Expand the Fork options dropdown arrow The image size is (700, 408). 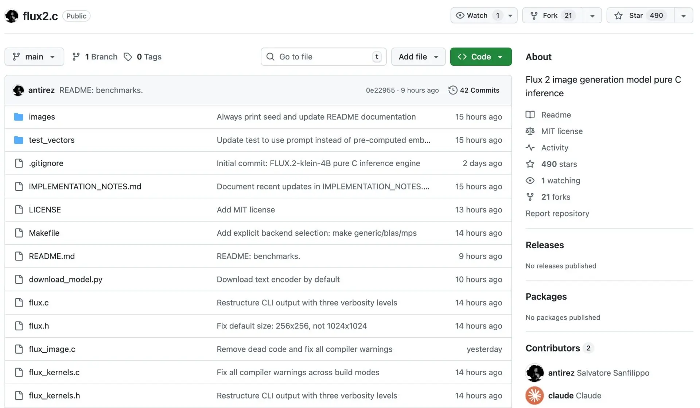[592, 16]
